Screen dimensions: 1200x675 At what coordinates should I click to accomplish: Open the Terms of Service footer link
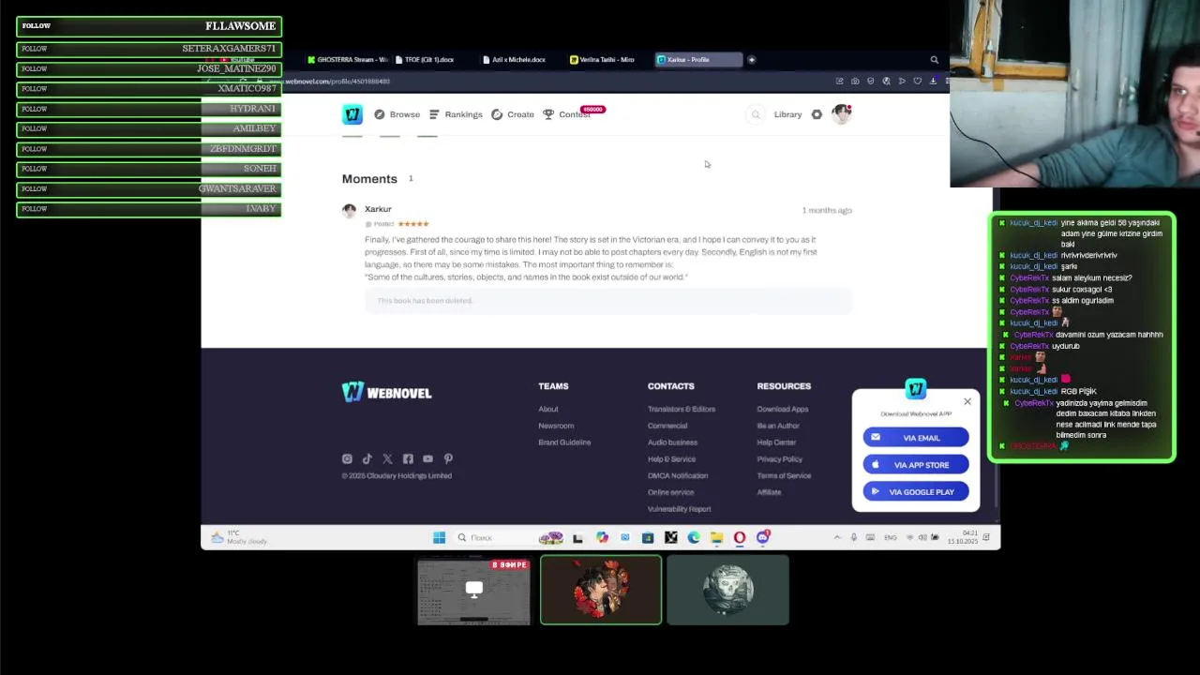coord(784,475)
